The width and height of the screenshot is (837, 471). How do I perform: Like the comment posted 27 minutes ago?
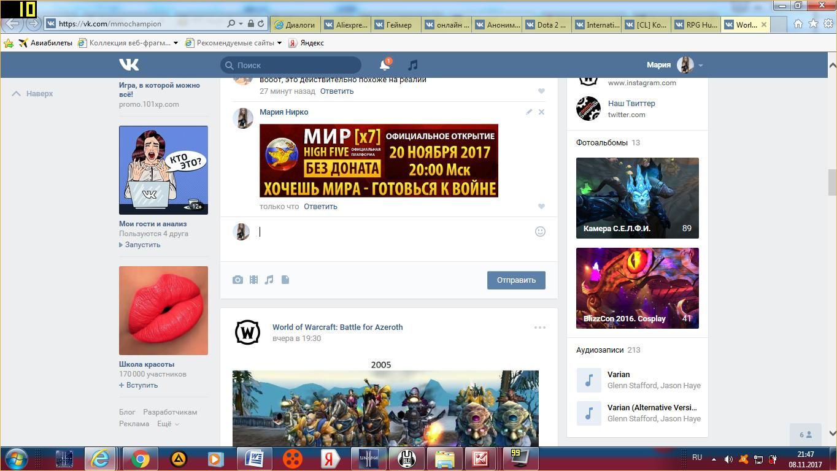(541, 91)
